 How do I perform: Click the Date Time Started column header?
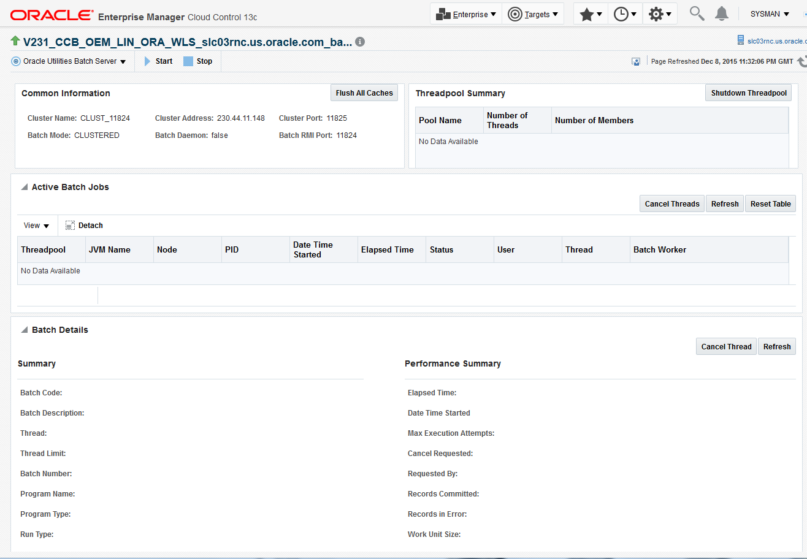click(x=324, y=249)
